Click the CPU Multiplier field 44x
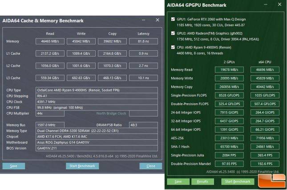 50,113
